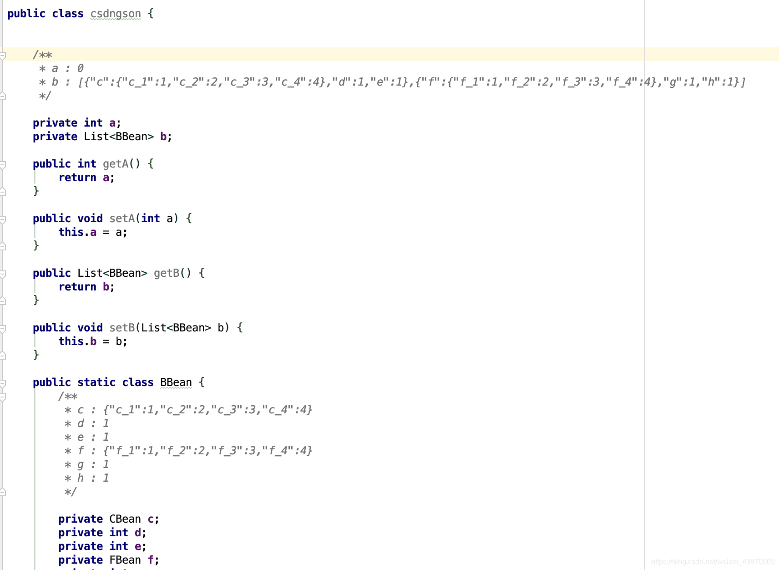Click 'private int d;' field line
This screenshot has width=779, height=570.
[x=102, y=533]
